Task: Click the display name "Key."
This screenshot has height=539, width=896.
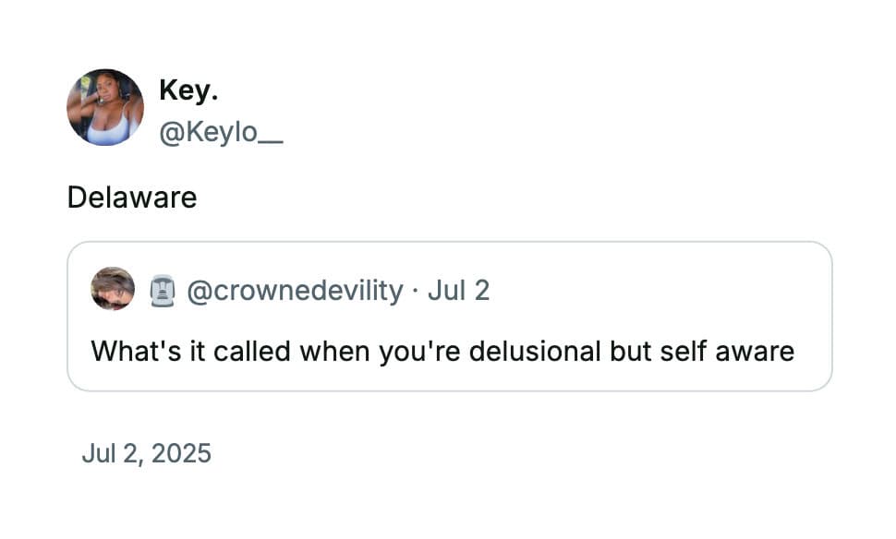Action: click(188, 90)
